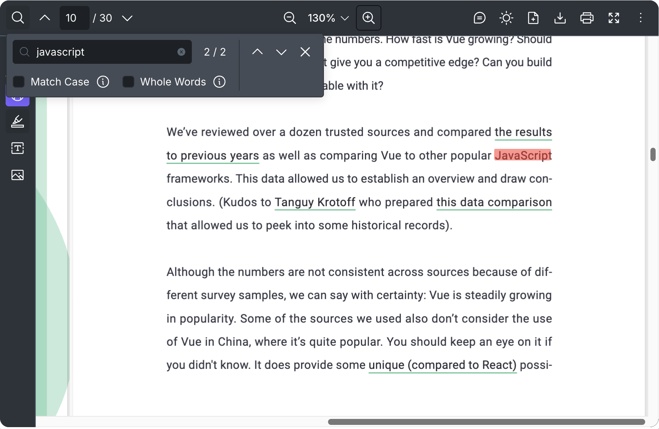The image size is (659, 429).
Task: Select the image tool in sidebar
Action: coord(18,175)
